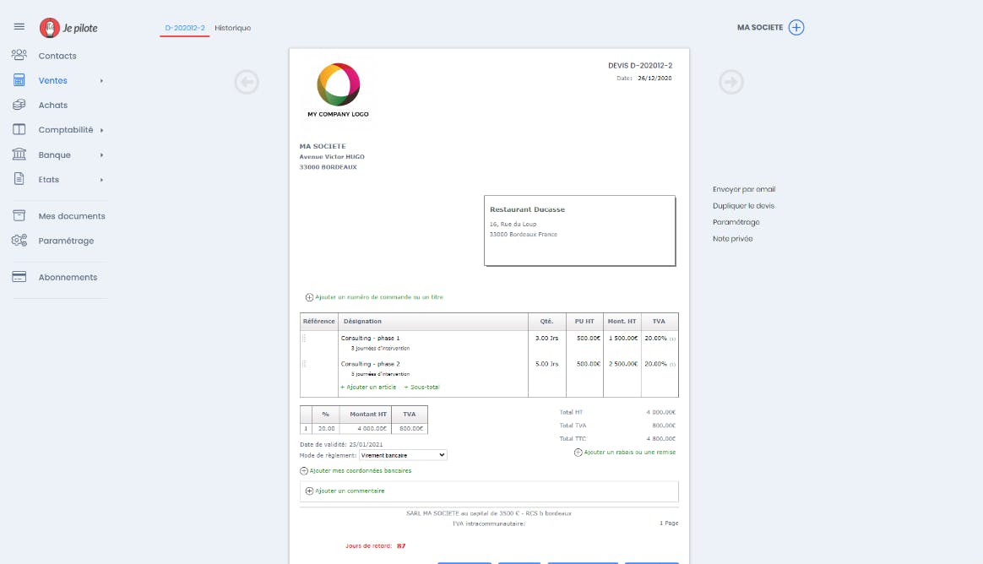This screenshot has width=983, height=564.
Task: Expand the Ventes submenu
Action: (x=101, y=81)
